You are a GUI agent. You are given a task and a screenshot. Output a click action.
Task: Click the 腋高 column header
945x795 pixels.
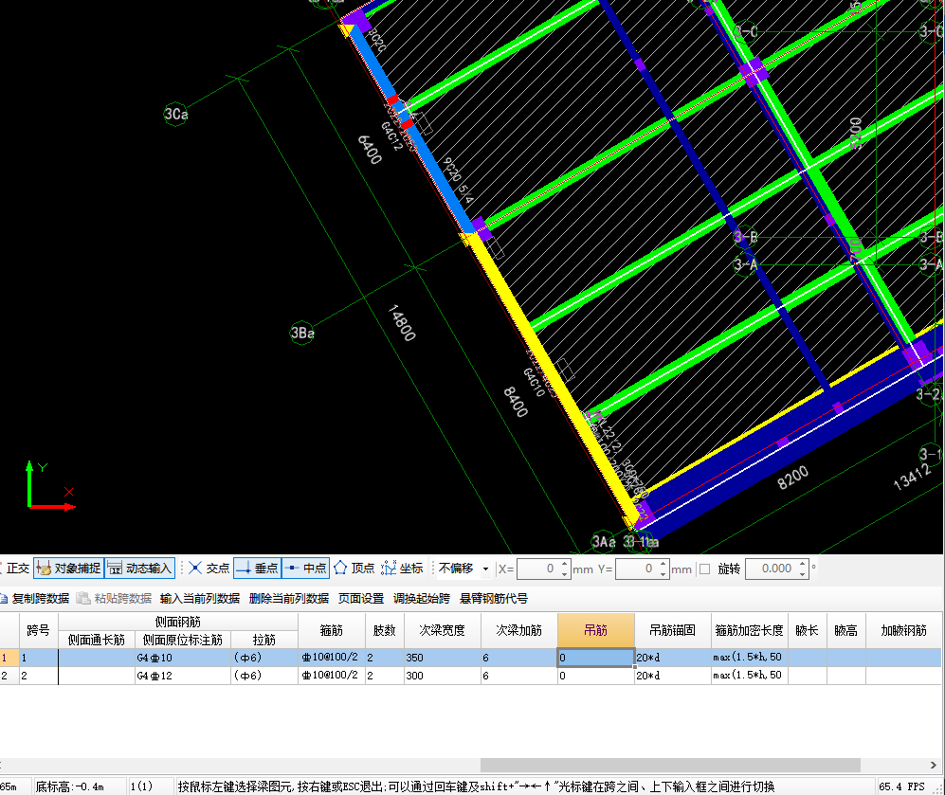[x=846, y=630]
